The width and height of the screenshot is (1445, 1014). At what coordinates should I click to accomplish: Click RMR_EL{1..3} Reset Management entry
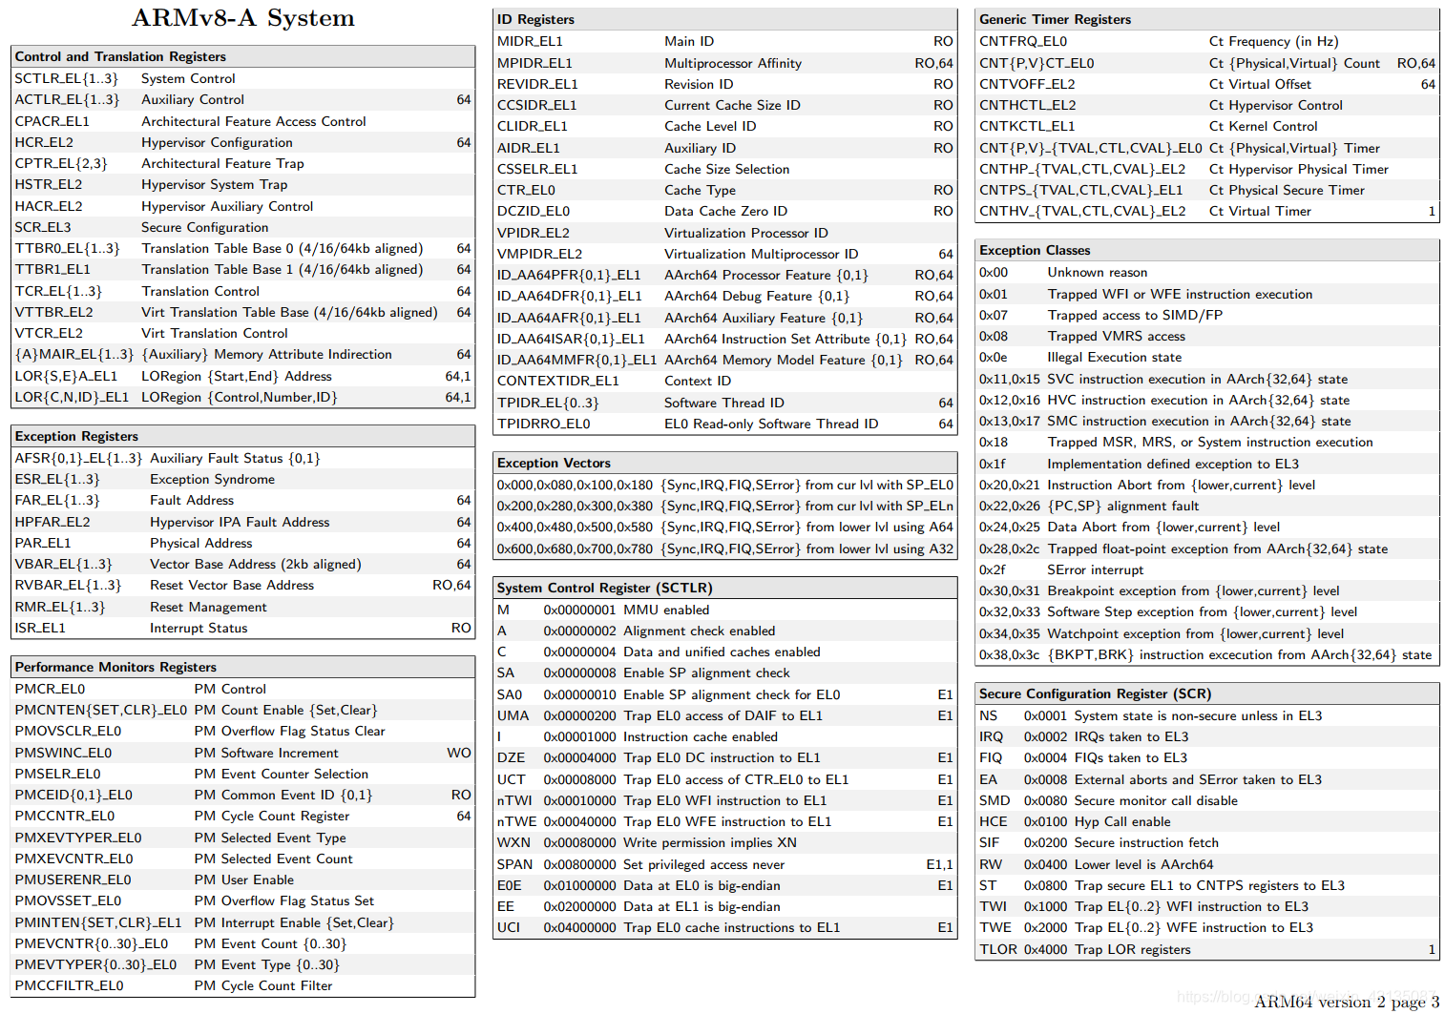pyautogui.click(x=243, y=607)
